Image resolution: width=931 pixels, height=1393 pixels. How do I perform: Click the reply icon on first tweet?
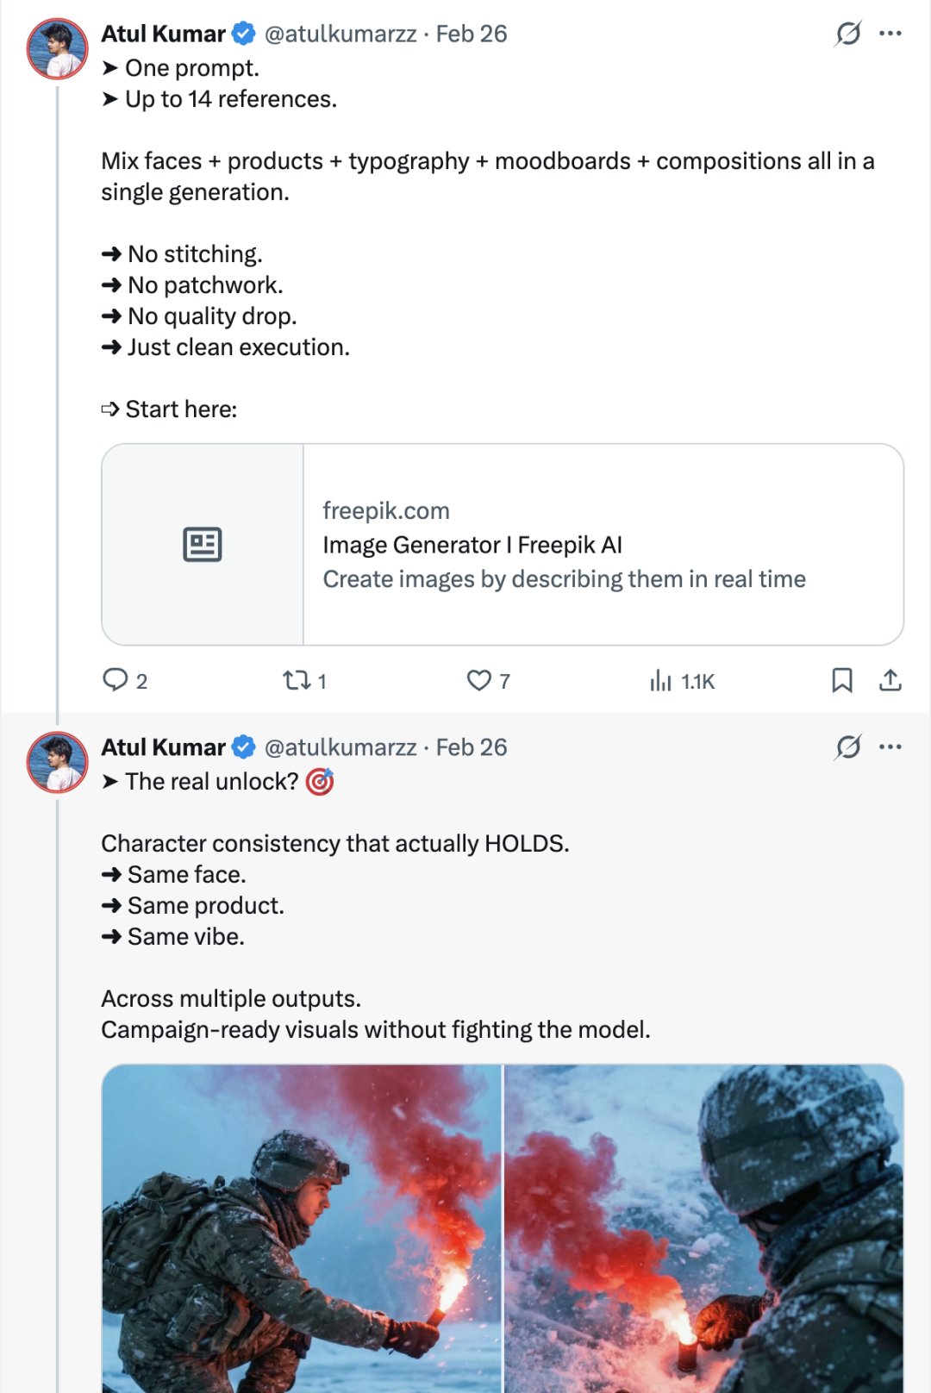(115, 680)
